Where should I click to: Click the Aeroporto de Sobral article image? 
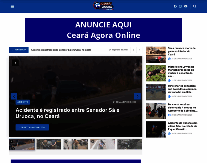tap(156, 111)
